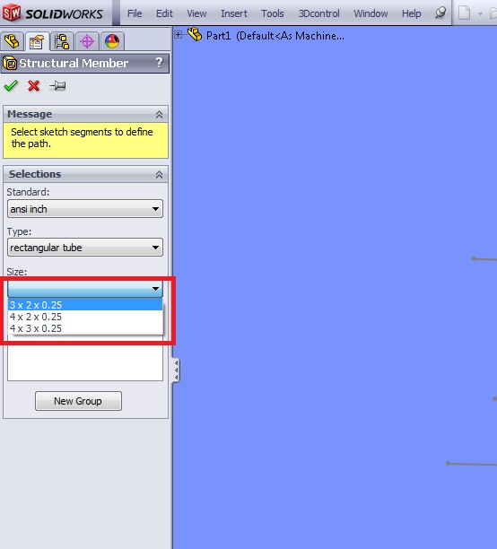Screen dimensions: 497x549
Task: Expand the Part1 flyout tree node
Action: coord(179,35)
